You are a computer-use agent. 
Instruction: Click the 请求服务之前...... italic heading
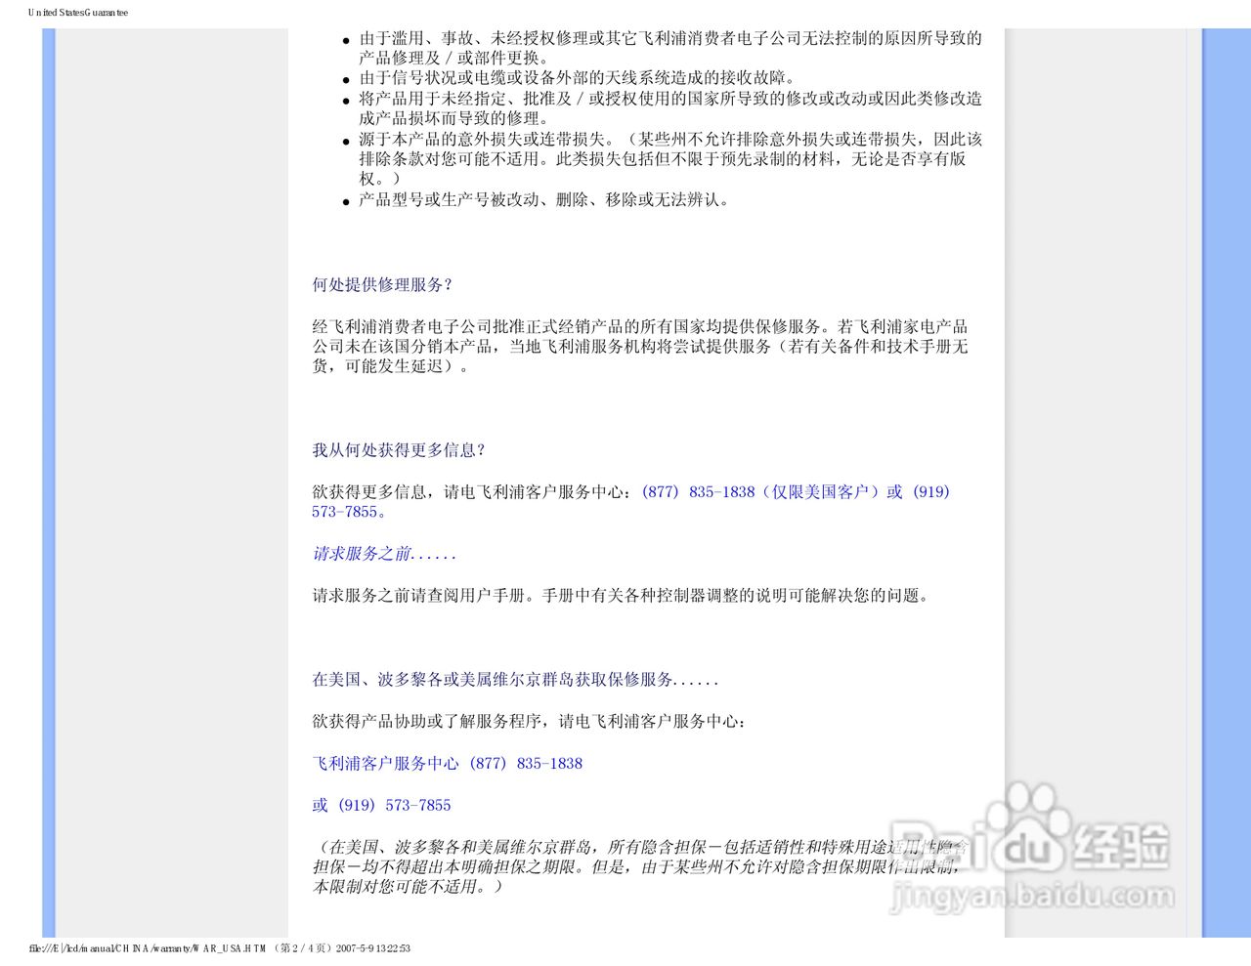[382, 554]
